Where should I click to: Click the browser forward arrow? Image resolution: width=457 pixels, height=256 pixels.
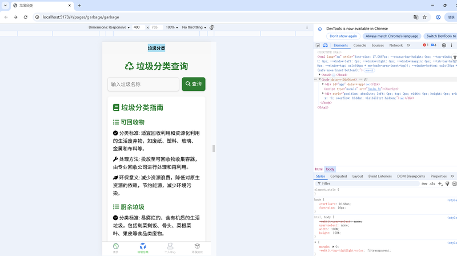[x=16, y=17]
